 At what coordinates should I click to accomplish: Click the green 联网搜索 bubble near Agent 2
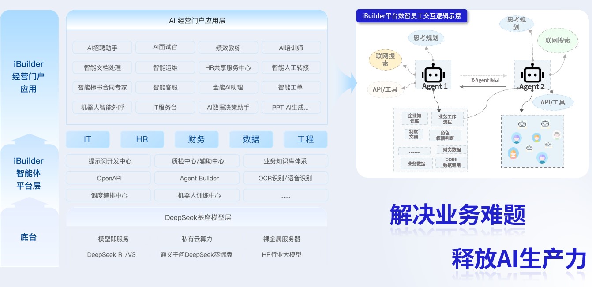(x=558, y=41)
